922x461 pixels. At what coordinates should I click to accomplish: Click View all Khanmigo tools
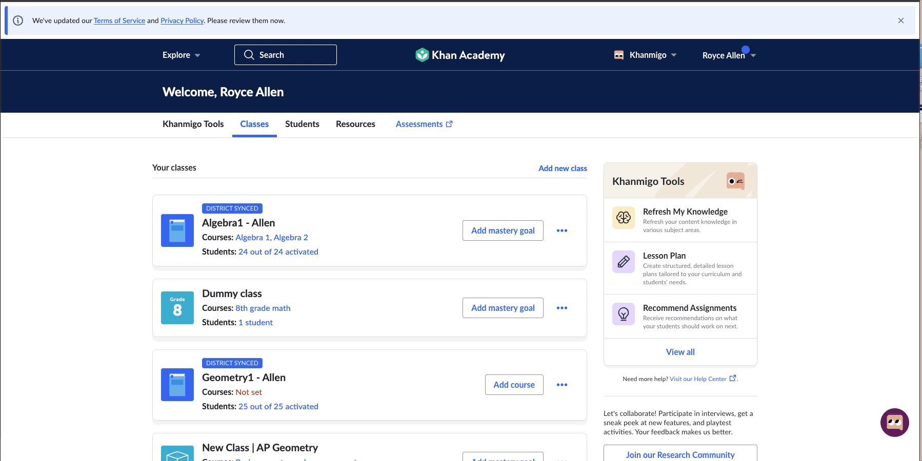680,352
